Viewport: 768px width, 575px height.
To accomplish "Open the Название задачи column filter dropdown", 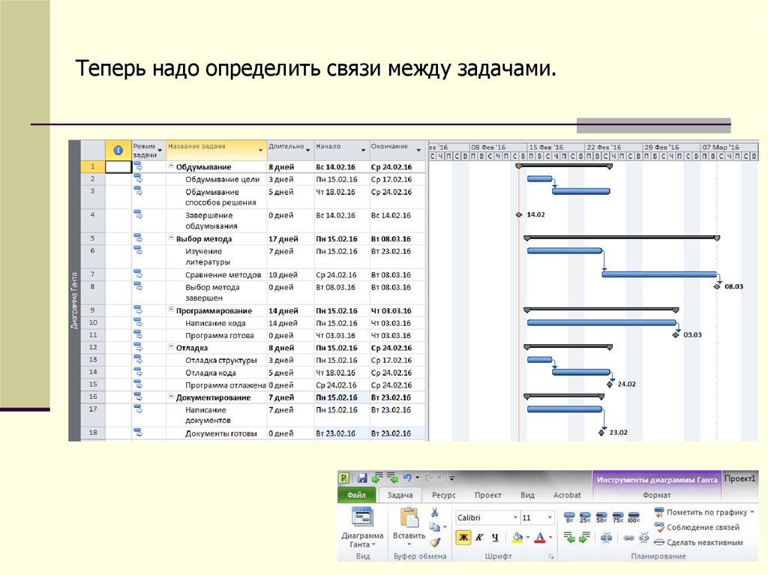I will (x=260, y=150).
